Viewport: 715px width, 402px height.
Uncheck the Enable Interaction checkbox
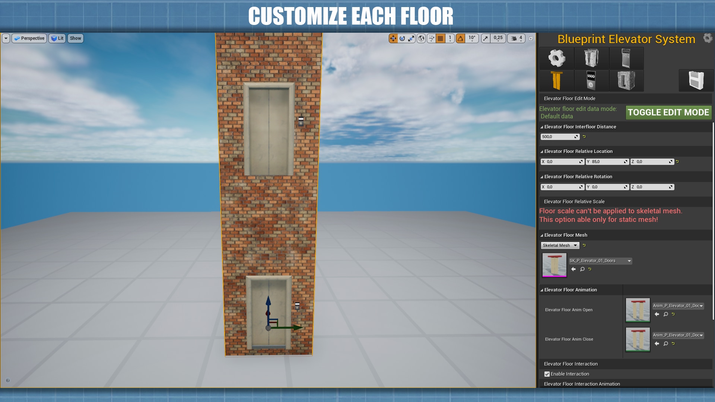pos(547,374)
